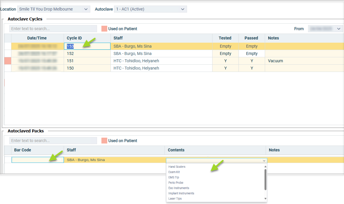Click the Tested Empty cell for cycle 153
Viewport: 344px width, 204px height.
tap(226, 46)
